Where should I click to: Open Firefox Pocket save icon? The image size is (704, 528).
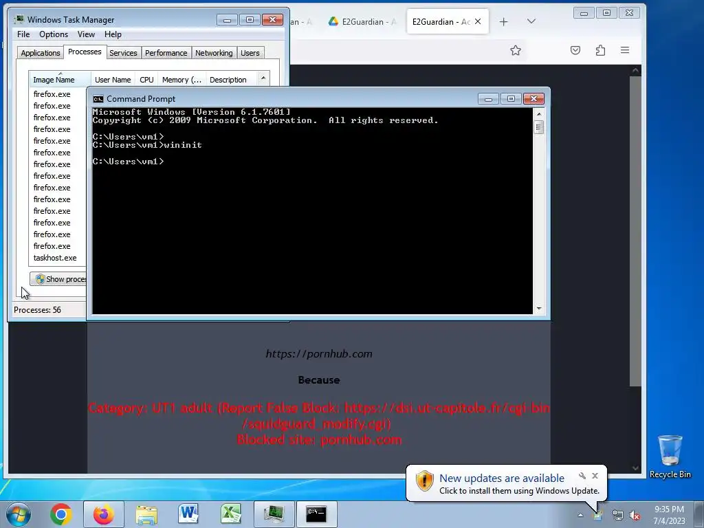575,50
